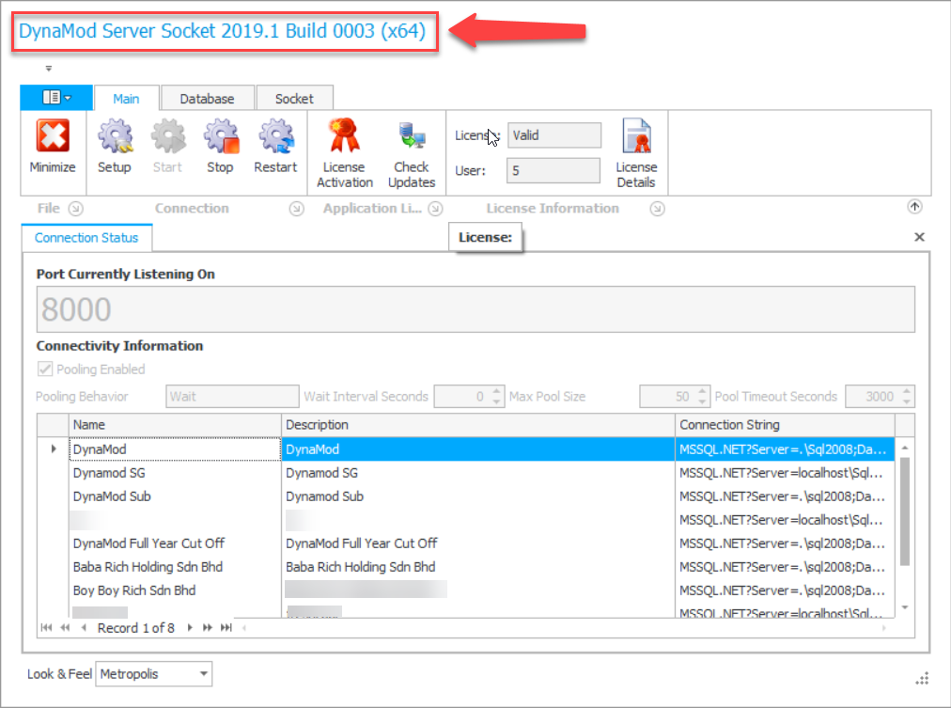
Task: Decrease Wait Interval Seconds value
Action: (497, 401)
